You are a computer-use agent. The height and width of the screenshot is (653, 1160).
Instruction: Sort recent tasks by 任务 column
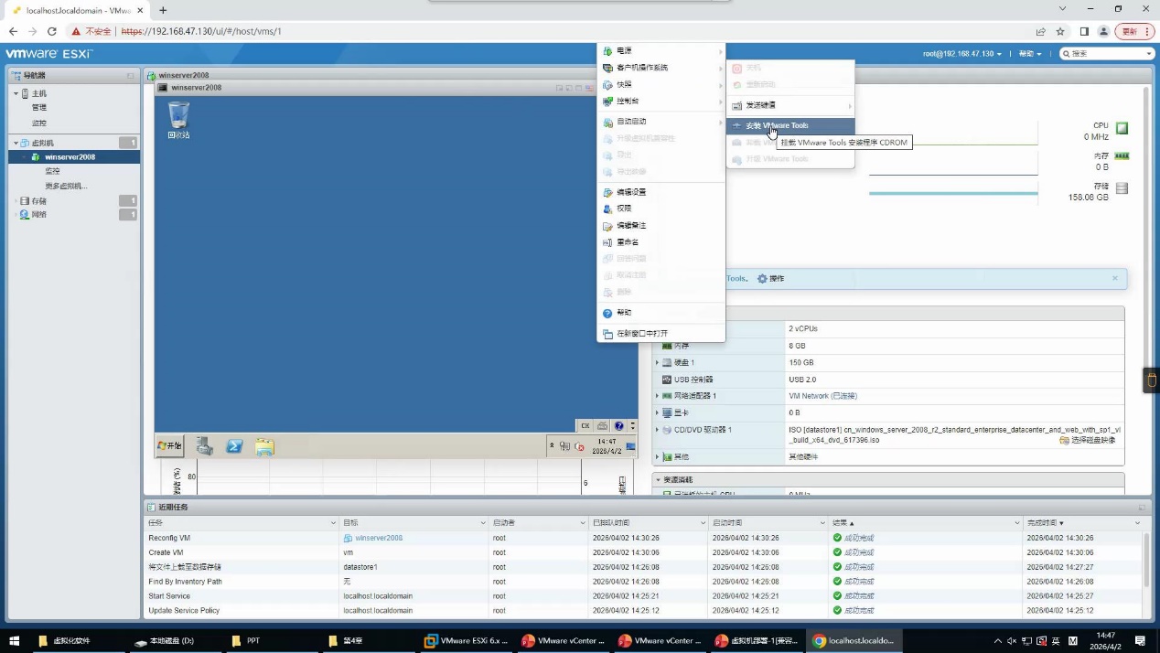tap(241, 522)
